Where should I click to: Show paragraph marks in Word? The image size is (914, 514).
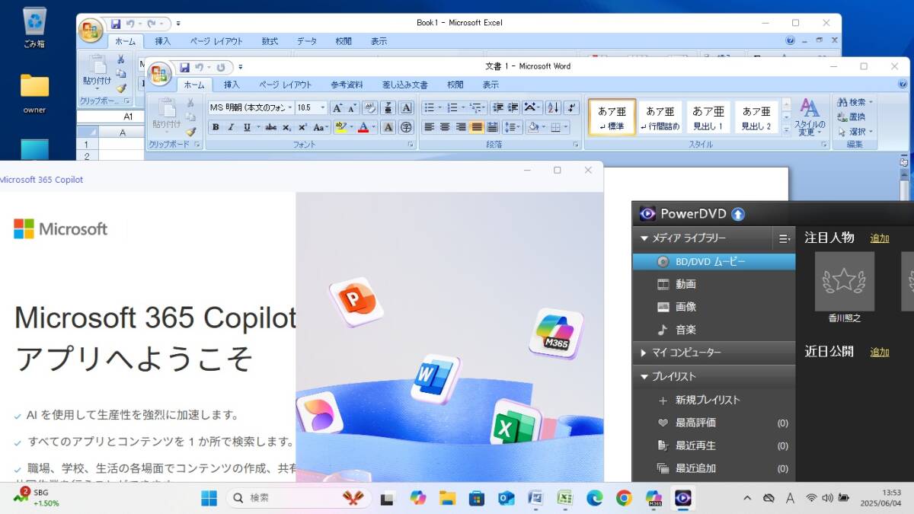click(571, 108)
